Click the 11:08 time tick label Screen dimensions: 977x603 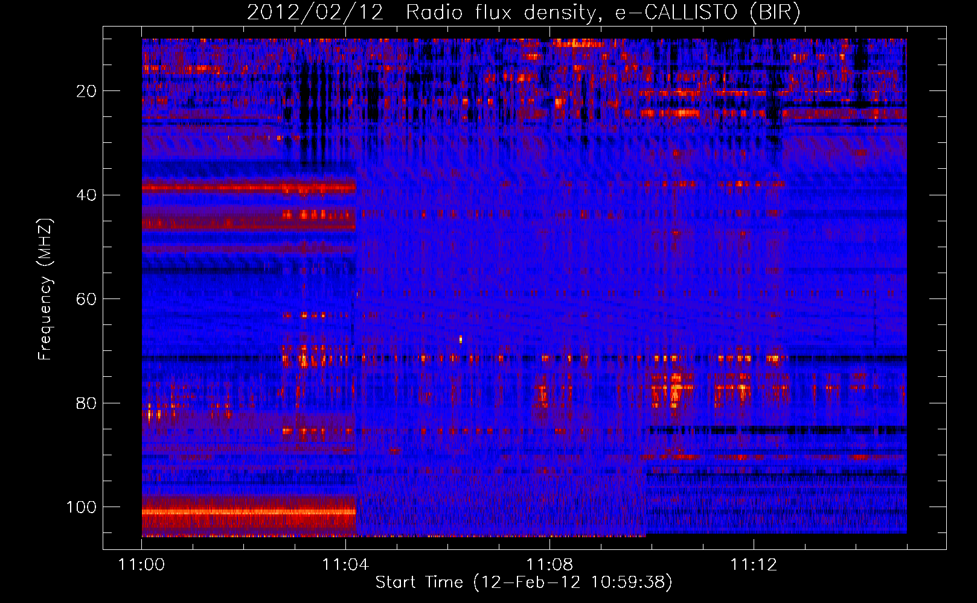click(549, 565)
